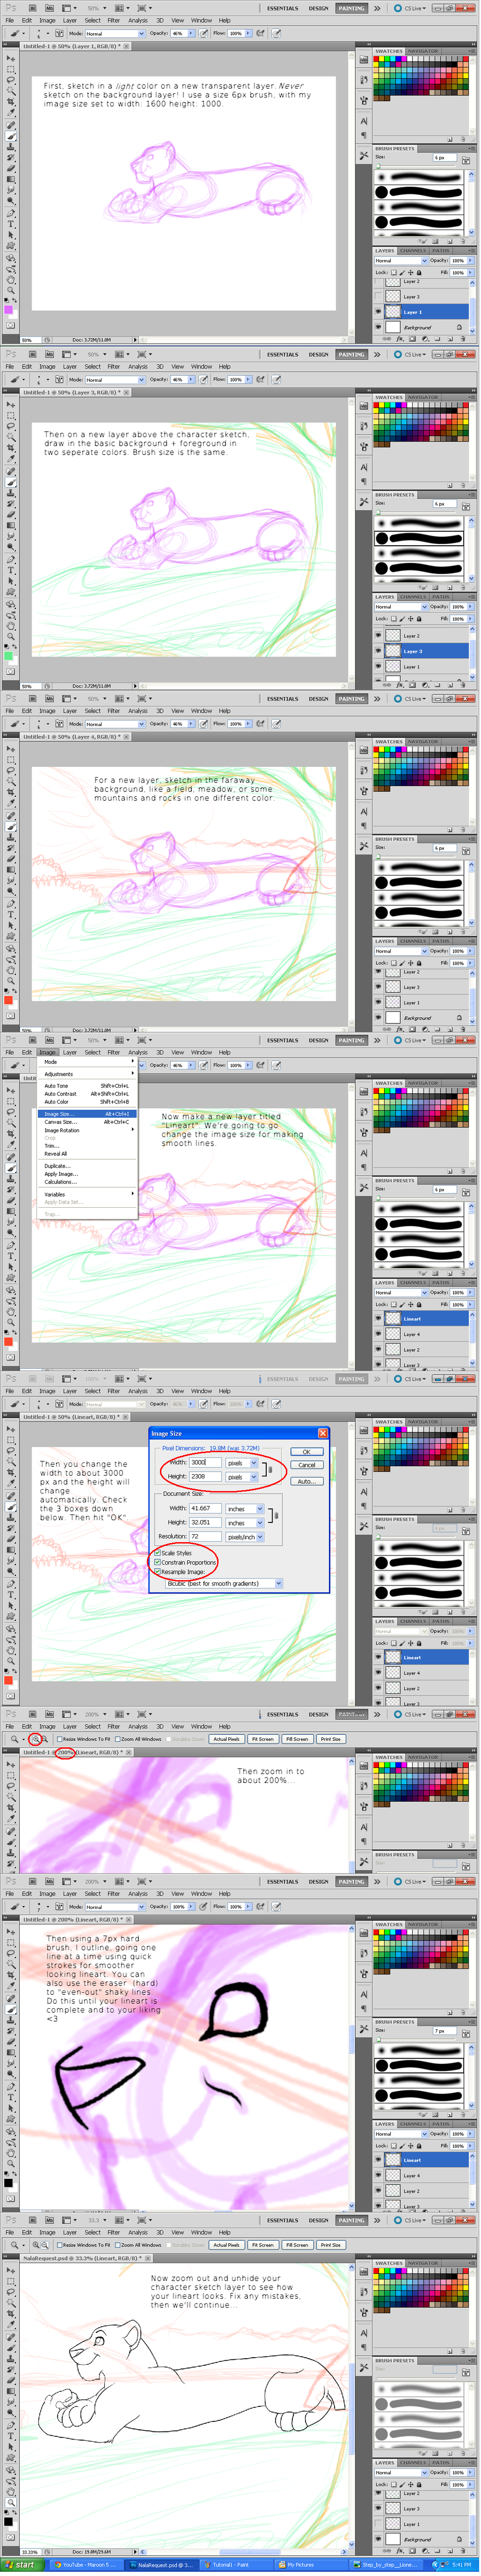Open the Filter menu in NalaRequest.psd window
481x2576 pixels.
point(114,2232)
